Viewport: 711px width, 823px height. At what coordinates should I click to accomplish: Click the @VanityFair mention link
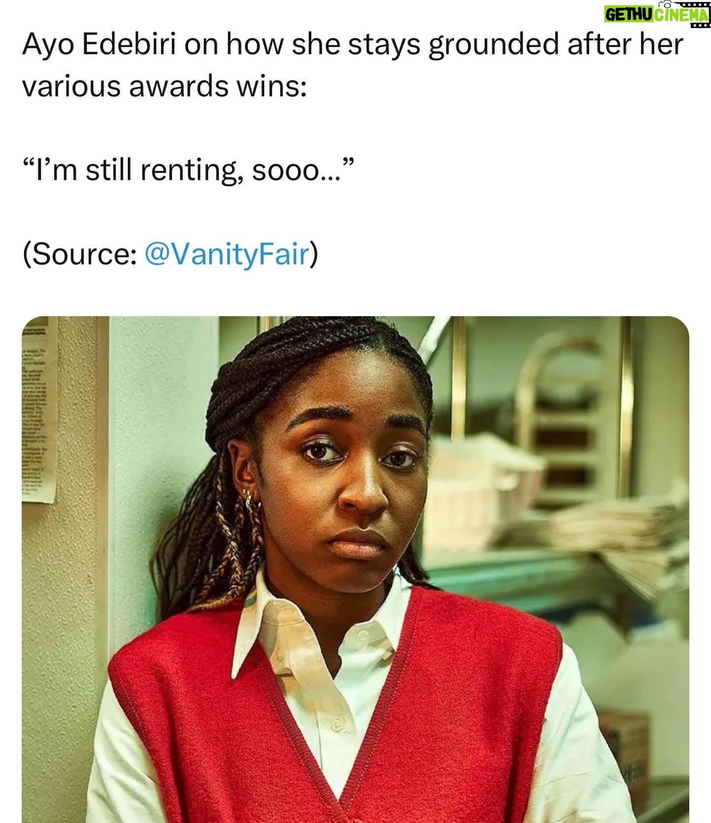click(227, 254)
